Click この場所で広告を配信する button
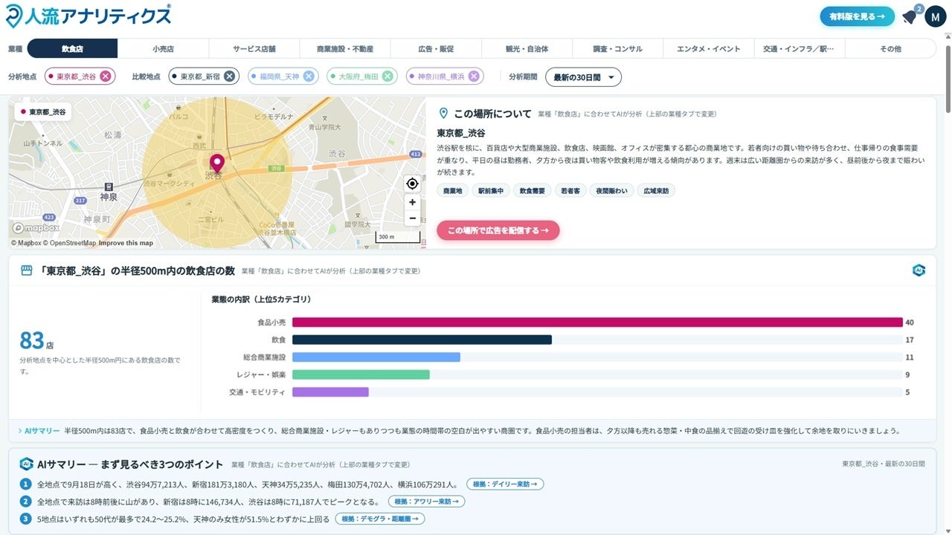Screen dimensions: 952x535 tap(498, 230)
